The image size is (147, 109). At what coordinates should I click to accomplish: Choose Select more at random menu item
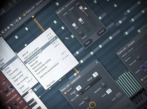coord(34,55)
